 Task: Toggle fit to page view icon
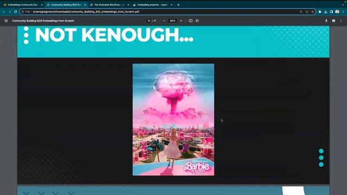point(190,21)
